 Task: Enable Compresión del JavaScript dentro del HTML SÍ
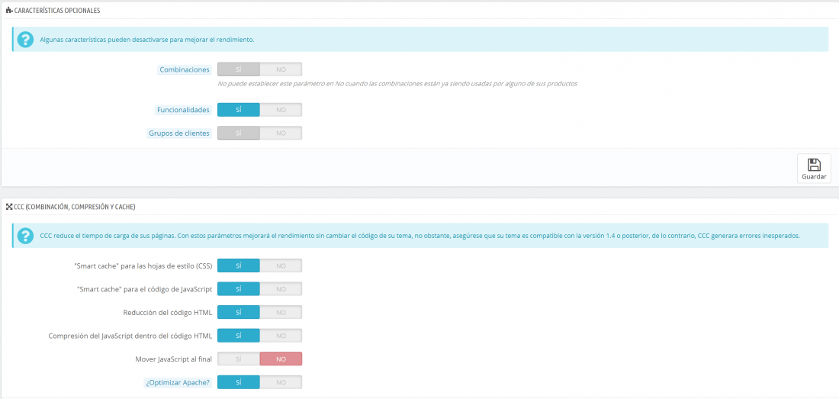(239, 336)
